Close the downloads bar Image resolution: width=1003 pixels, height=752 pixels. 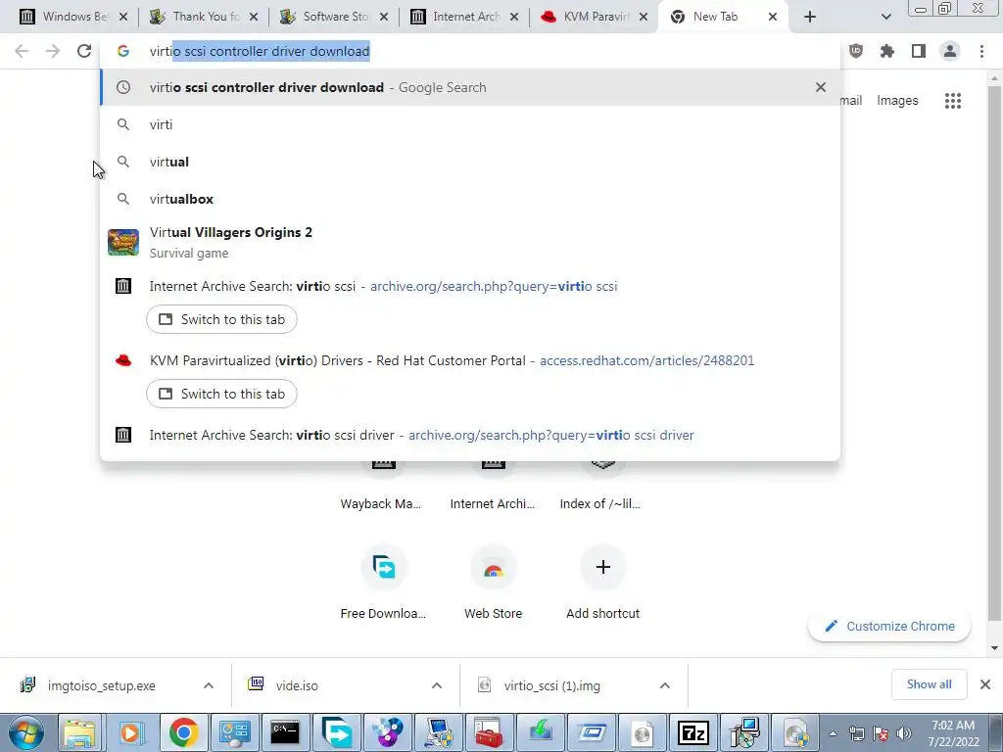pyautogui.click(x=985, y=684)
